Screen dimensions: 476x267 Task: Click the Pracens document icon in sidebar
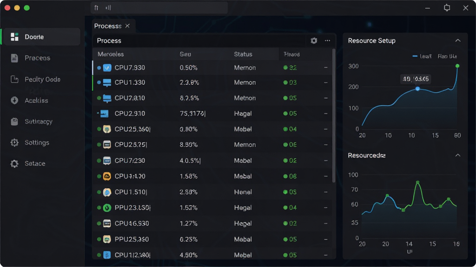click(14, 58)
